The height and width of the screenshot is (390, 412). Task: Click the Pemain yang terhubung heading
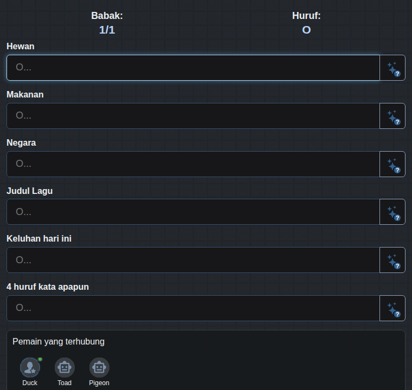(59, 341)
